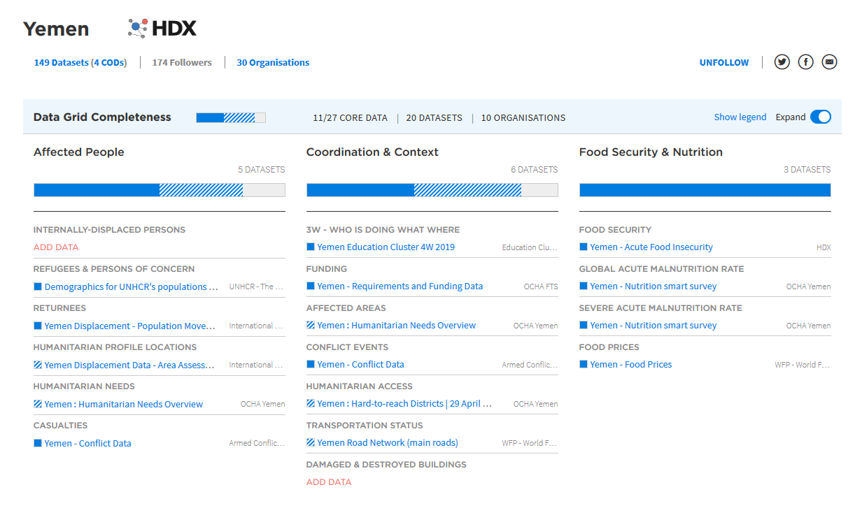Click UNHCR organisation label beside Demographics dataset

click(257, 286)
